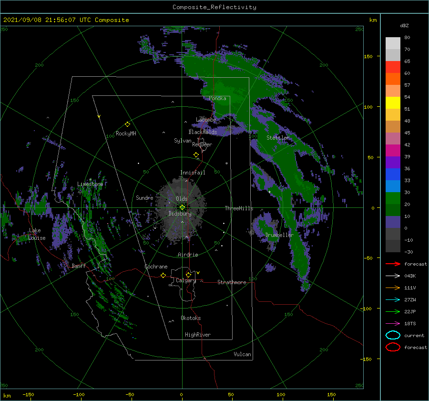Click the Strathmore label

232,282
